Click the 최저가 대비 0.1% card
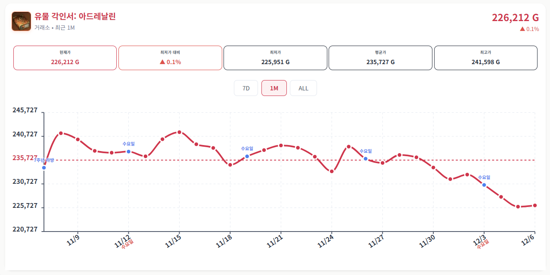 coord(170,58)
